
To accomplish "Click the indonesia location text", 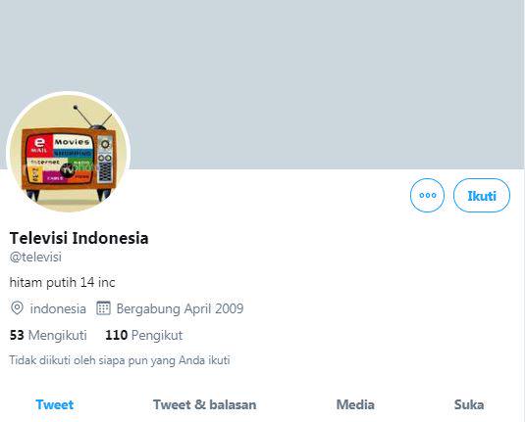I will point(58,308).
